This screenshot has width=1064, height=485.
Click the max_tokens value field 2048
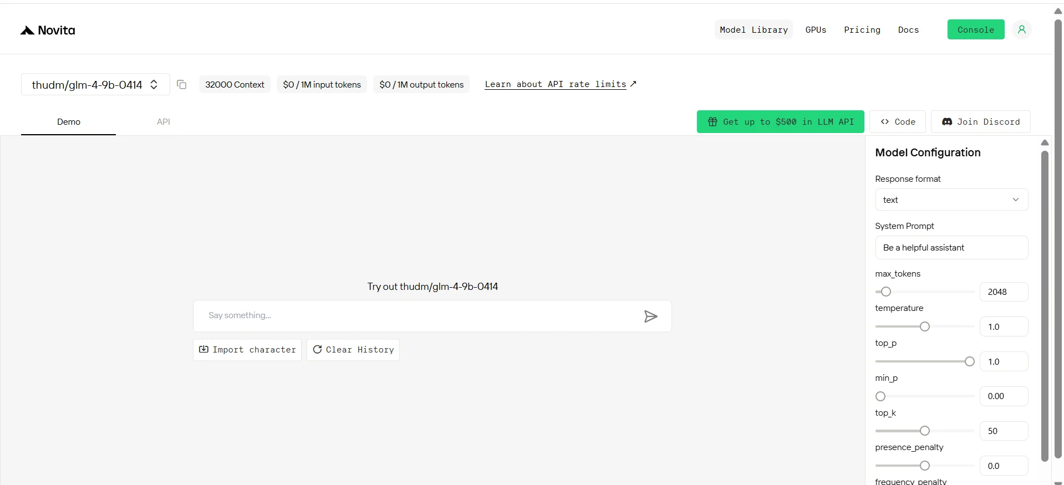(1004, 292)
